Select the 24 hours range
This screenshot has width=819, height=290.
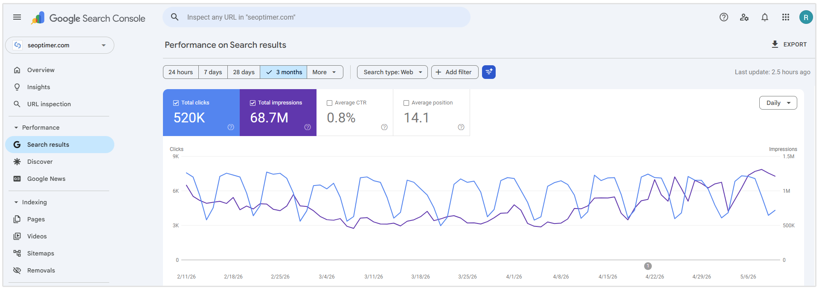coord(180,72)
